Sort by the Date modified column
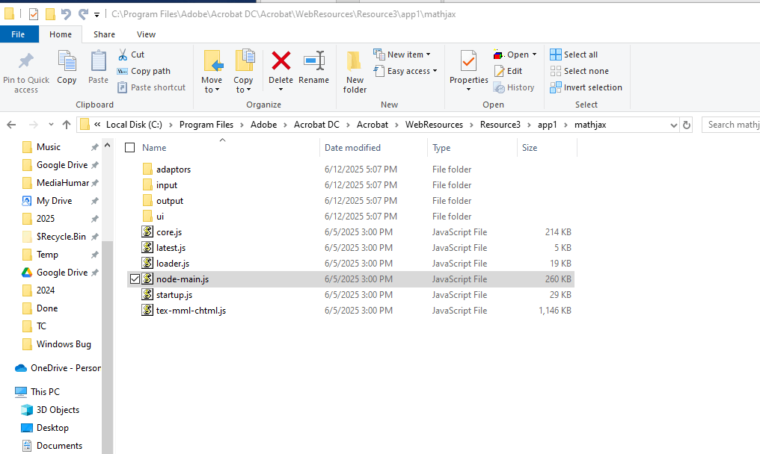 pyautogui.click(x=352, y=148)
